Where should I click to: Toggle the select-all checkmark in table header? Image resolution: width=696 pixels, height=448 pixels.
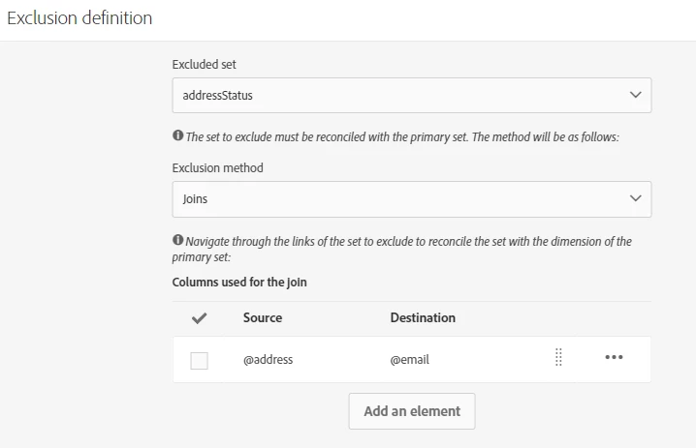pos(200,317)
